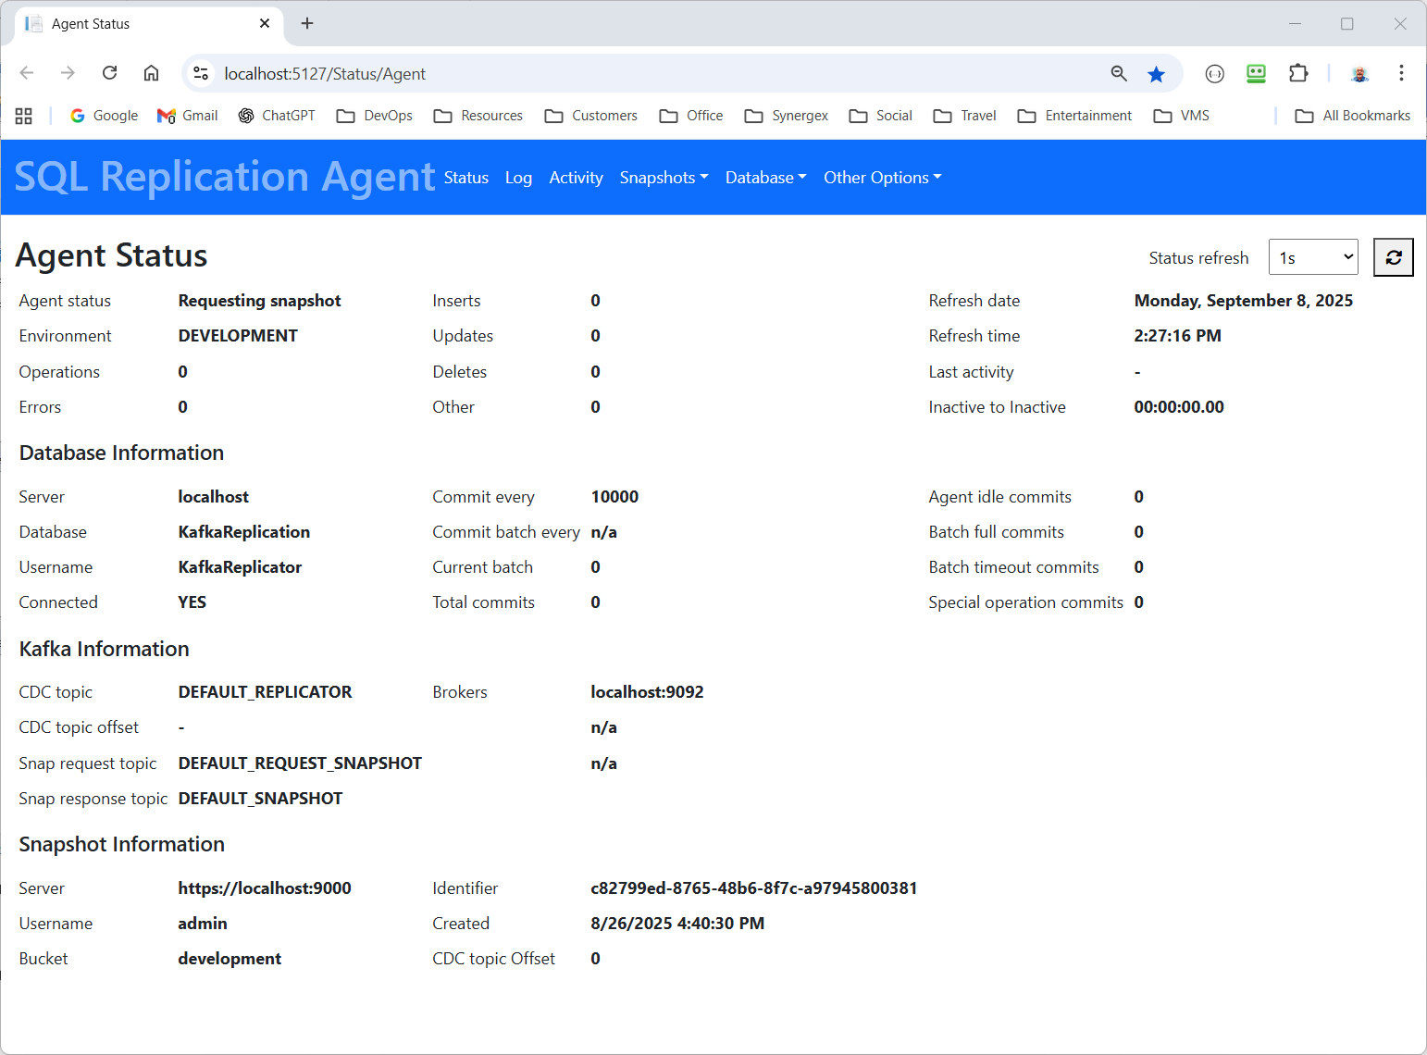Viewport: 1427px width, 1055px height.
Task: Click the SQL Replication Agent brand link
Action: pyautogui.click(x=224, y=177)
